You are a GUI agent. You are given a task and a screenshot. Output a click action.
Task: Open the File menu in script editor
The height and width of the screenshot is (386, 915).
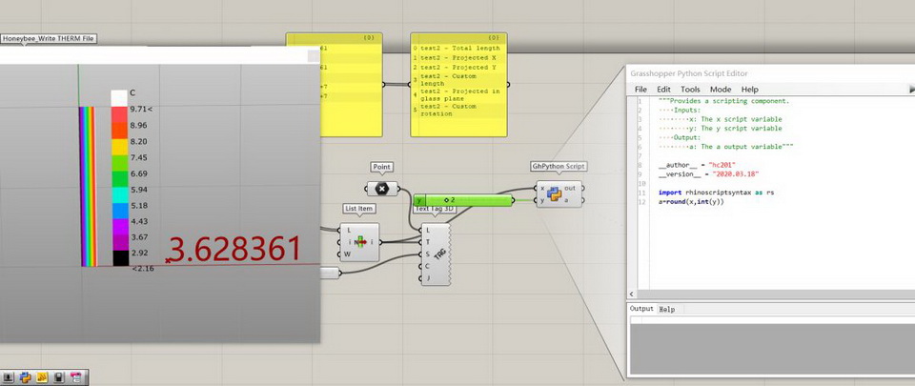pos(641,89)
